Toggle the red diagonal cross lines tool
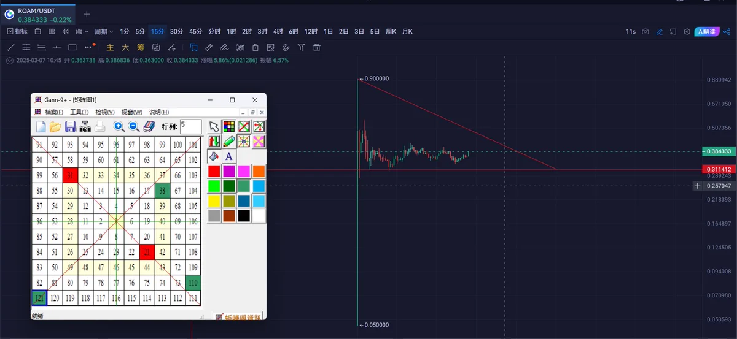The height and width of the screenshot is (339, 737). (x=244, y=126)
